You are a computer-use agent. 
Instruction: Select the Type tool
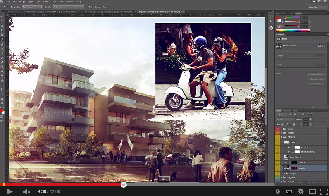[2, 85]
